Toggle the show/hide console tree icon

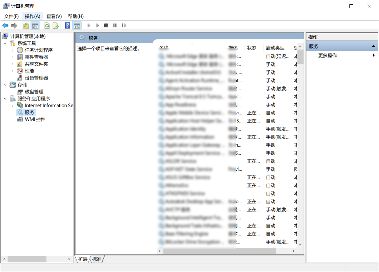[35, 26]
